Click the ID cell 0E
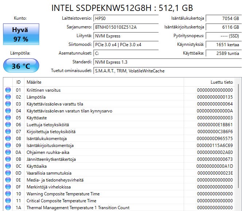 point(18,180)
